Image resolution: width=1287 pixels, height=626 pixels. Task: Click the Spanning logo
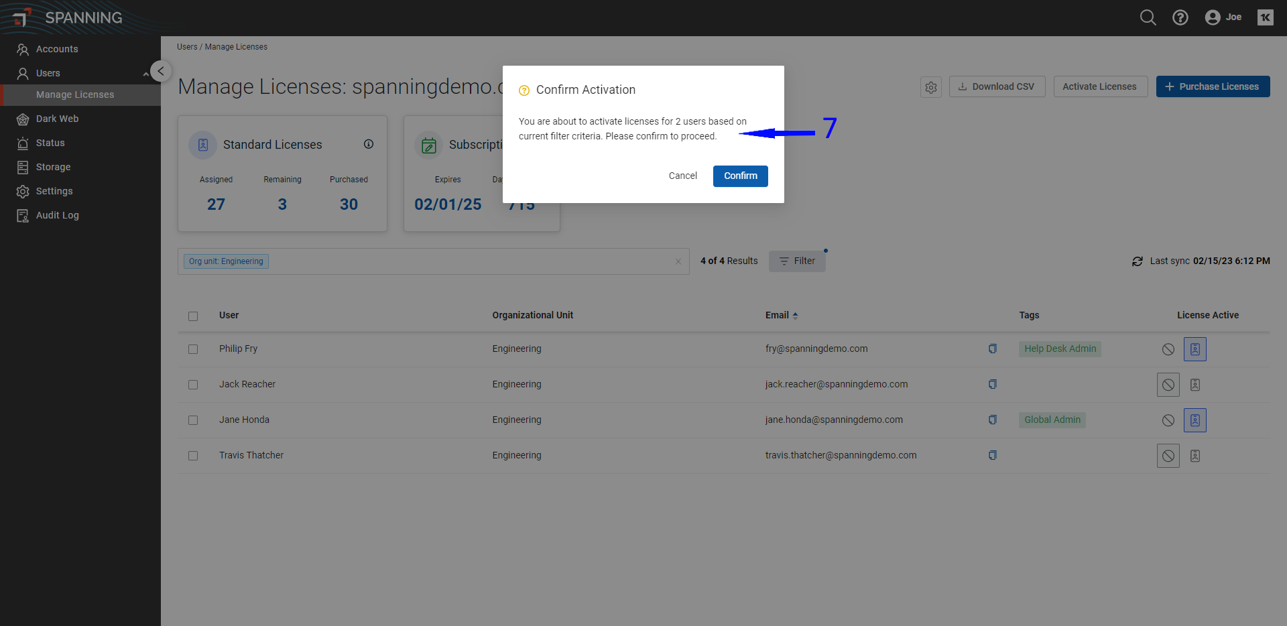(67, 17)
